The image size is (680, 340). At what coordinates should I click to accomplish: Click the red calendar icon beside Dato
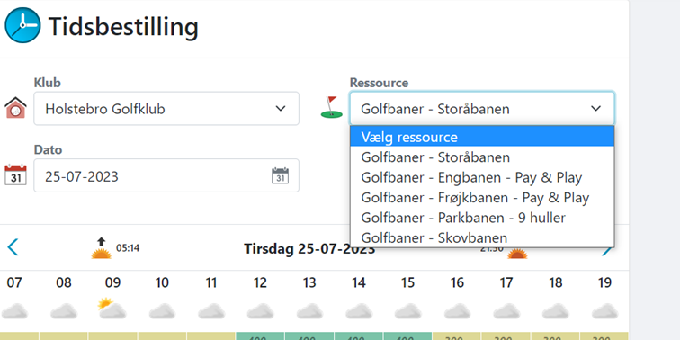pos(15,175)
